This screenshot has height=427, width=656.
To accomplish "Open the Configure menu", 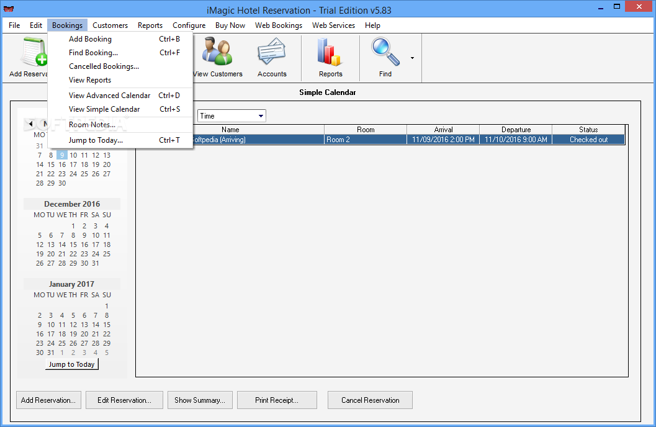I will click(189, 25).
